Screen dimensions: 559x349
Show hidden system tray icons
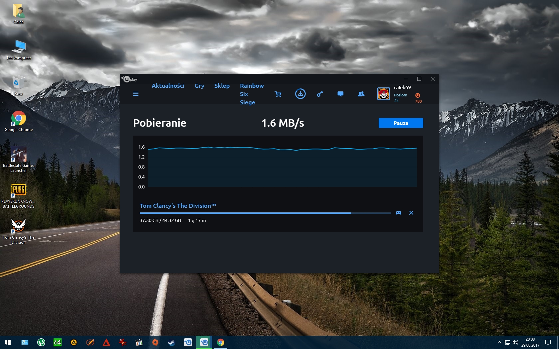[x=499, y=342]
